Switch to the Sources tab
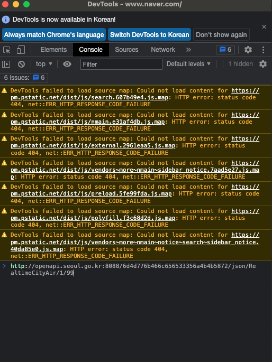This screenshot has height=362, width=272. point(126,50)
